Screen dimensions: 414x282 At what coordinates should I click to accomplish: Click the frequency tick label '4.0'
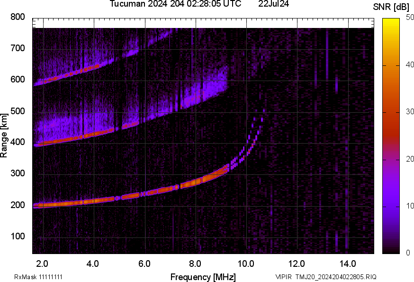(93, 264)
